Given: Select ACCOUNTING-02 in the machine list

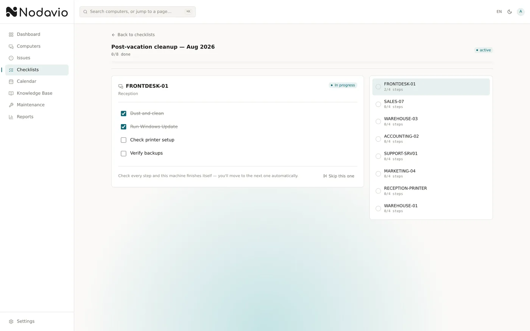Looking at the screenshot, I should tap(431, 139).
